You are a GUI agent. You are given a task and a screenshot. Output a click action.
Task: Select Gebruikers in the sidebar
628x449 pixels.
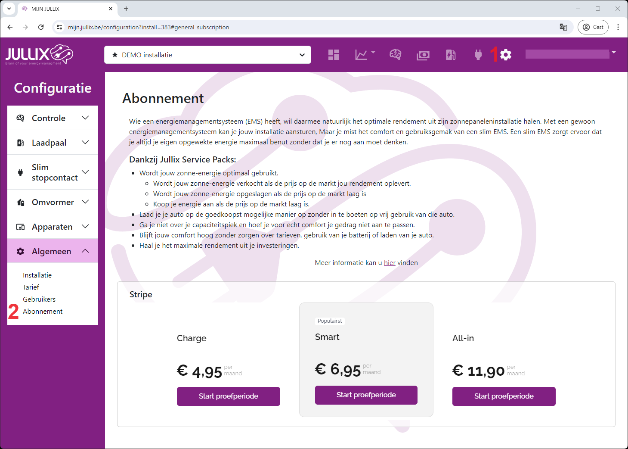pos(39,299)
